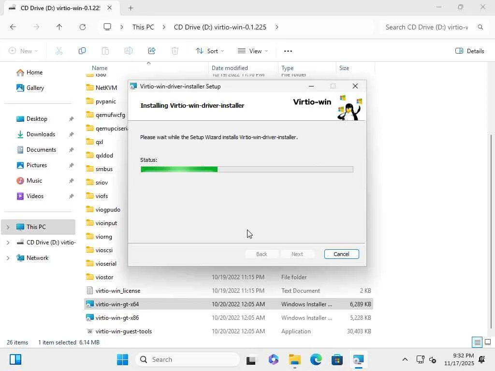Click the up-one-level arrow in Explorer
Image resolution: width=495 pixels, height=371 pixels.
coord(59,27)
